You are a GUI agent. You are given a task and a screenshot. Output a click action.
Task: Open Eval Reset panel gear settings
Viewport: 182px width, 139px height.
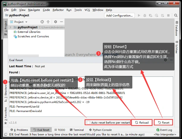(165, 60)
